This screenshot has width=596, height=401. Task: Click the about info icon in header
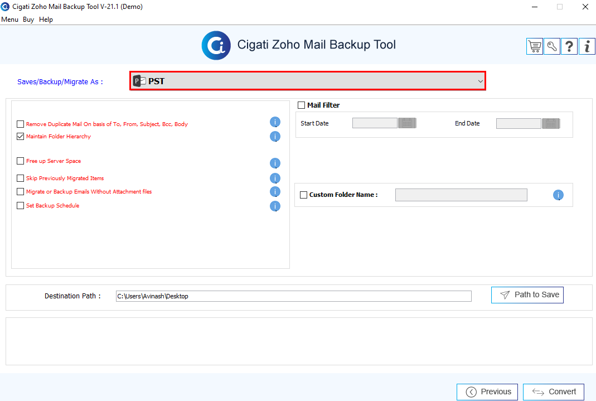[587, 46]
